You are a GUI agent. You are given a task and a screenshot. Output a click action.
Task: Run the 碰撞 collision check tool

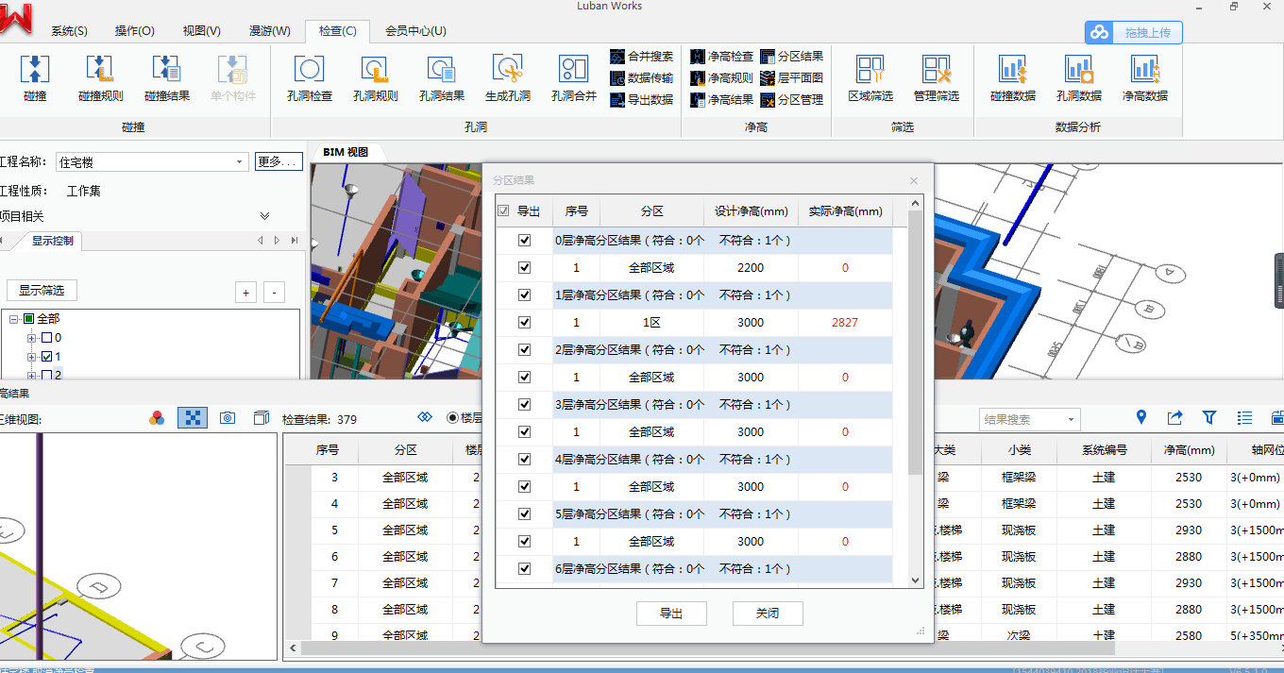click(35, 78)
